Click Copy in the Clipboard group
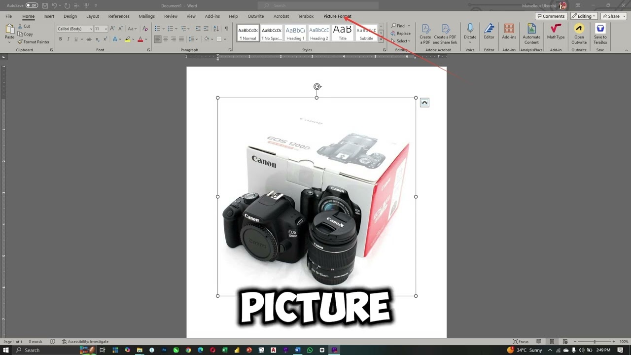Image resolution: width=631 pixels, height=355 pixels. [25, 34]
